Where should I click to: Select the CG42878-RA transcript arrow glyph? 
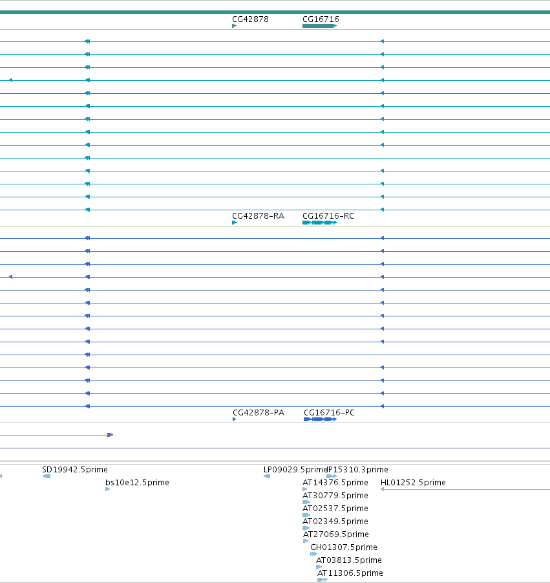[235, 223]
